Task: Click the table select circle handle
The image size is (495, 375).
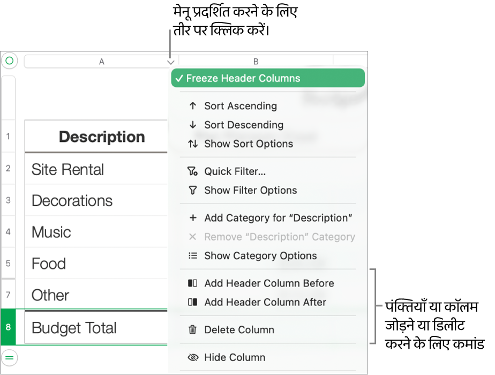Action: [9, 61]
